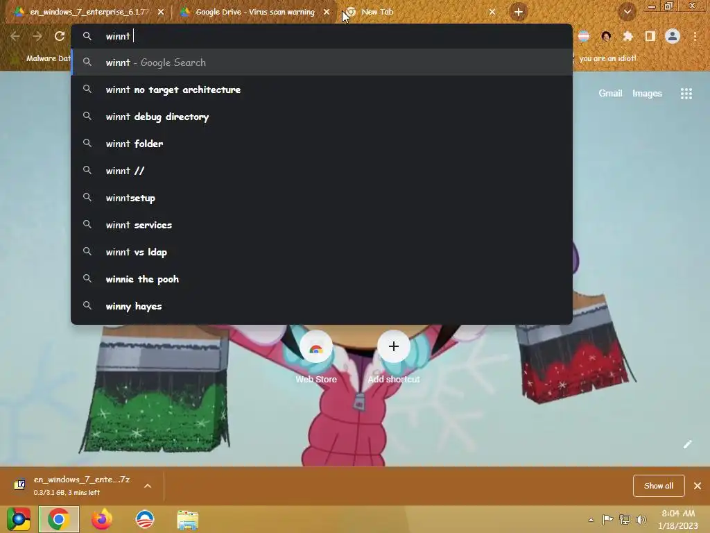The height and width of the screenshot is (533, 710).
Task: Reload the page with the refresh icon
Action: [x=60, y=36]
